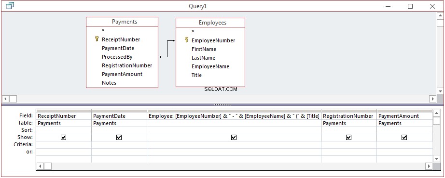Select PaymentDate in Payments table list
The image size is (445, 178).
coord(118,48)
